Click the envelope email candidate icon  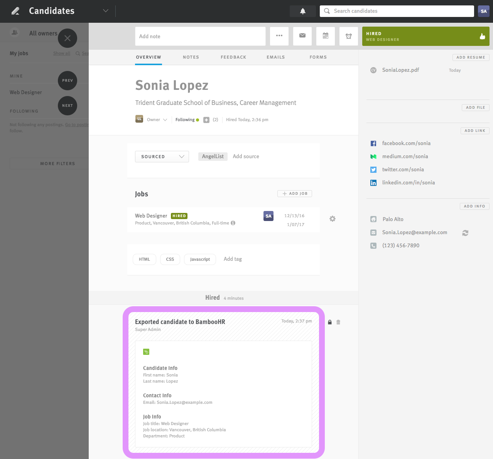click(x=302, y=36)
